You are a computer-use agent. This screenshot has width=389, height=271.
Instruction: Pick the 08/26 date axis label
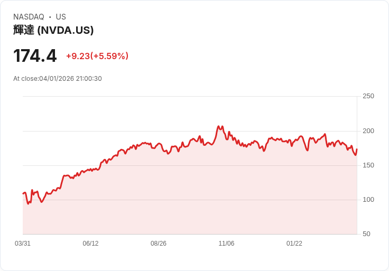pos(159,244)
